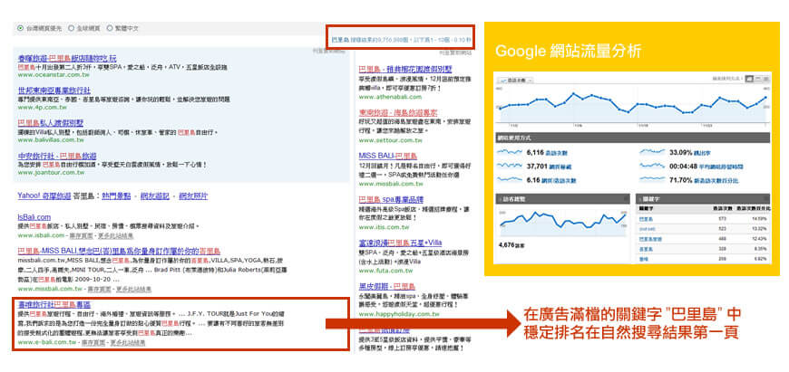This screenshot has height=372, width=789.
Task: Open sidebar ad title above www.futa.com.tw
Action: tap(400, 243)
